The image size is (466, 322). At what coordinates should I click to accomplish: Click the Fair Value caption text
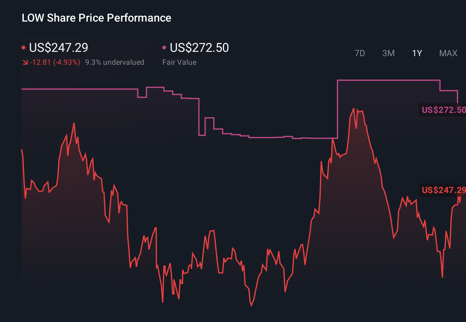pyautogui.click(x=179, y=62)
